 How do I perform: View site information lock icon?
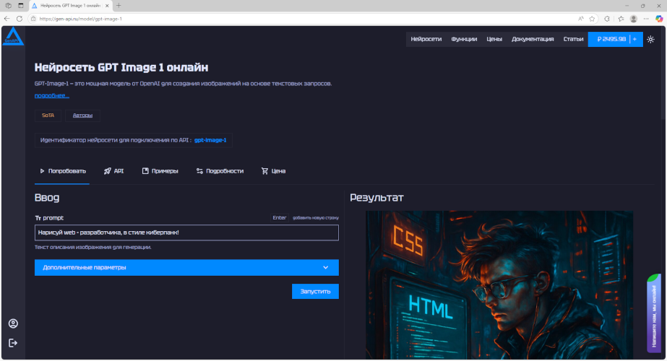33,19
